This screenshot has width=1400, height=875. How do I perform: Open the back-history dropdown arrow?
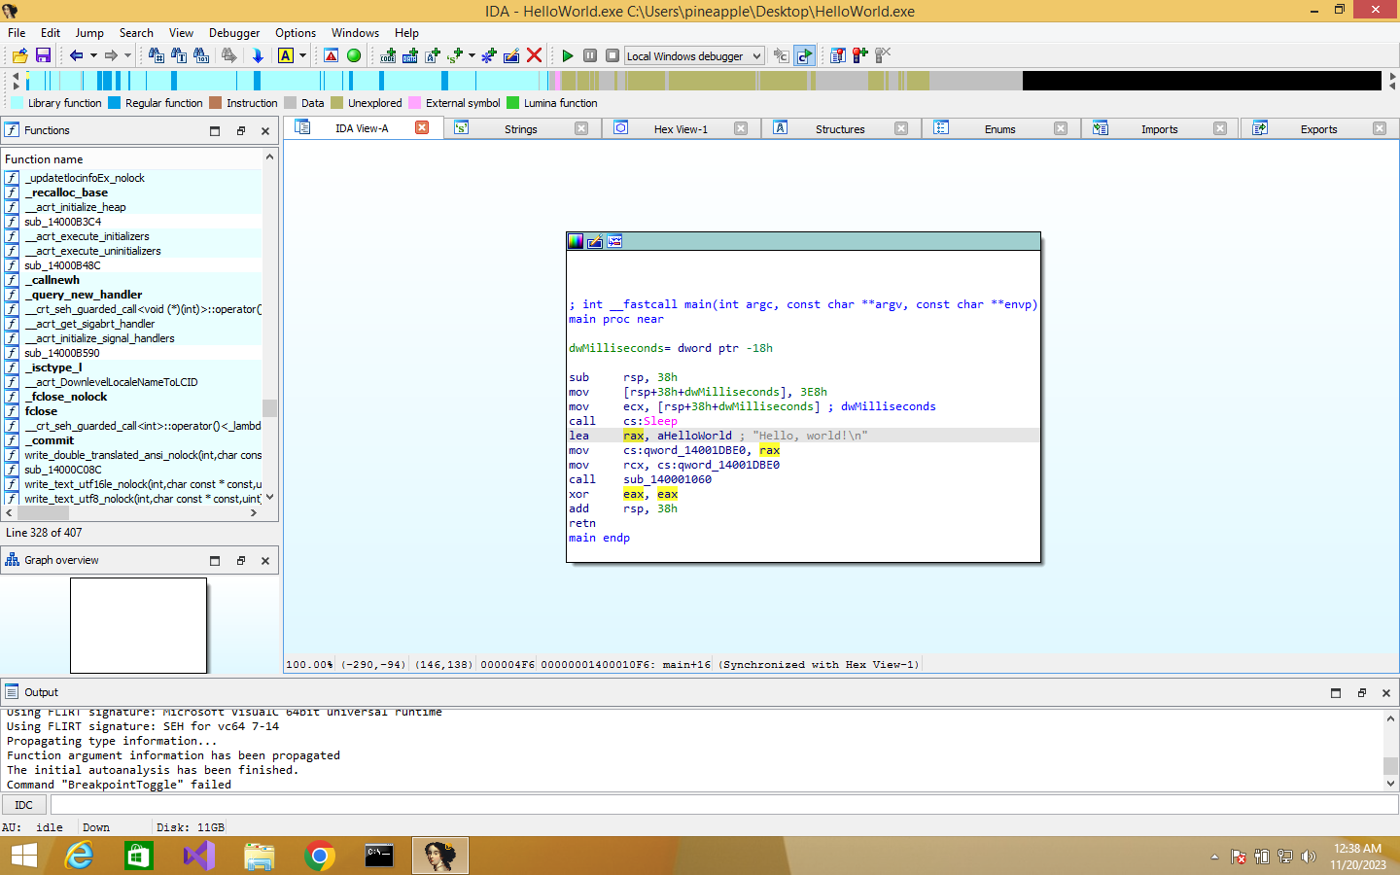click(x=93, y=55)
